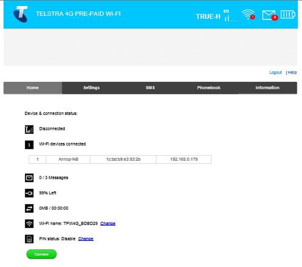Go to the Home tab
This screenshot has height=267, width=302.
tap(33, 88)
